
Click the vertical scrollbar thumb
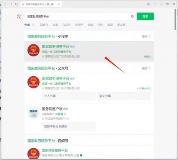tap(175, 19)
